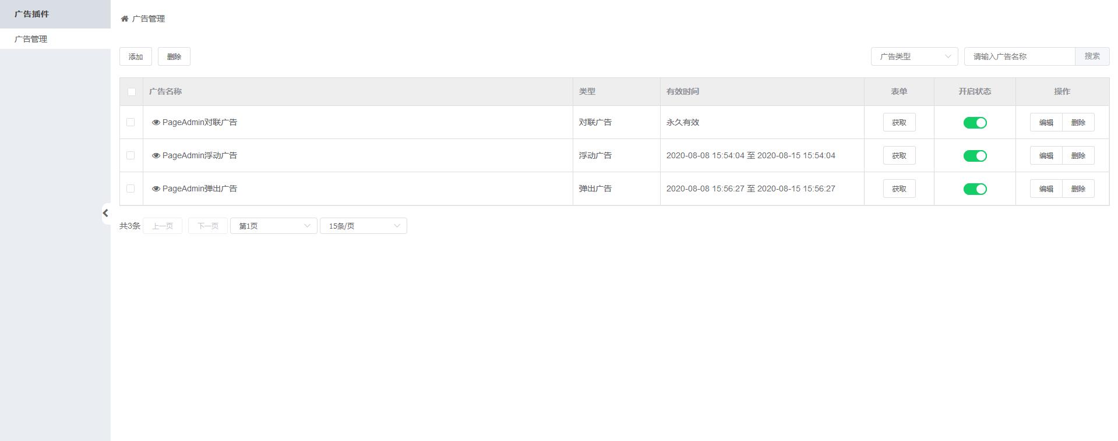Click the 上一页 pagination button
Screen dimensions: 1118x441
[x=163, y=226]
